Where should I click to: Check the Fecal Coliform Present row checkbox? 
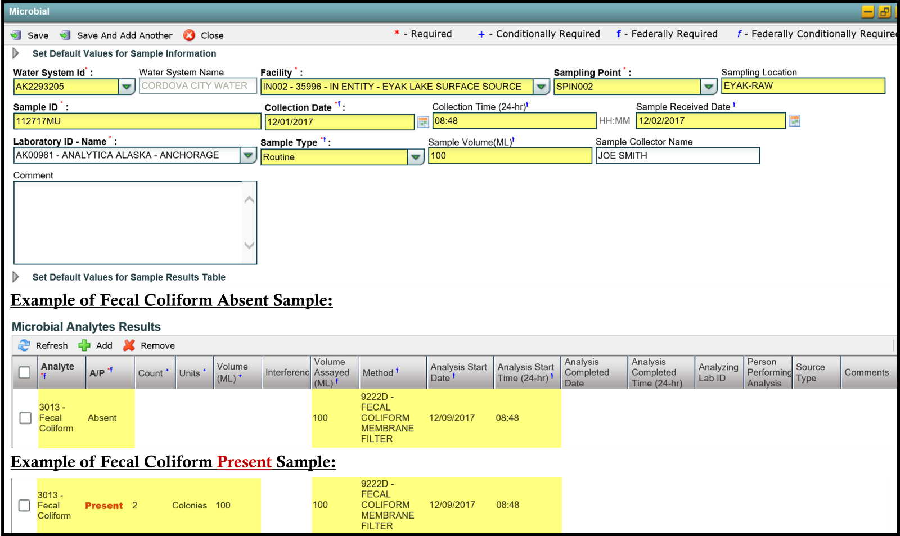click(24, 505)
